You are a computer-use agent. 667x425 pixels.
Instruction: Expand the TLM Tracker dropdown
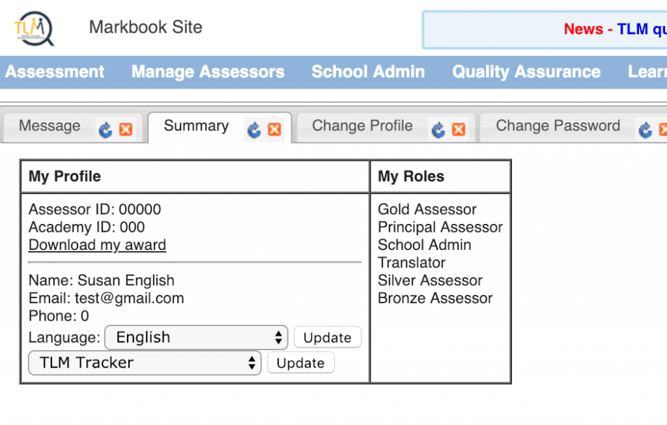[x=145, y=363]
